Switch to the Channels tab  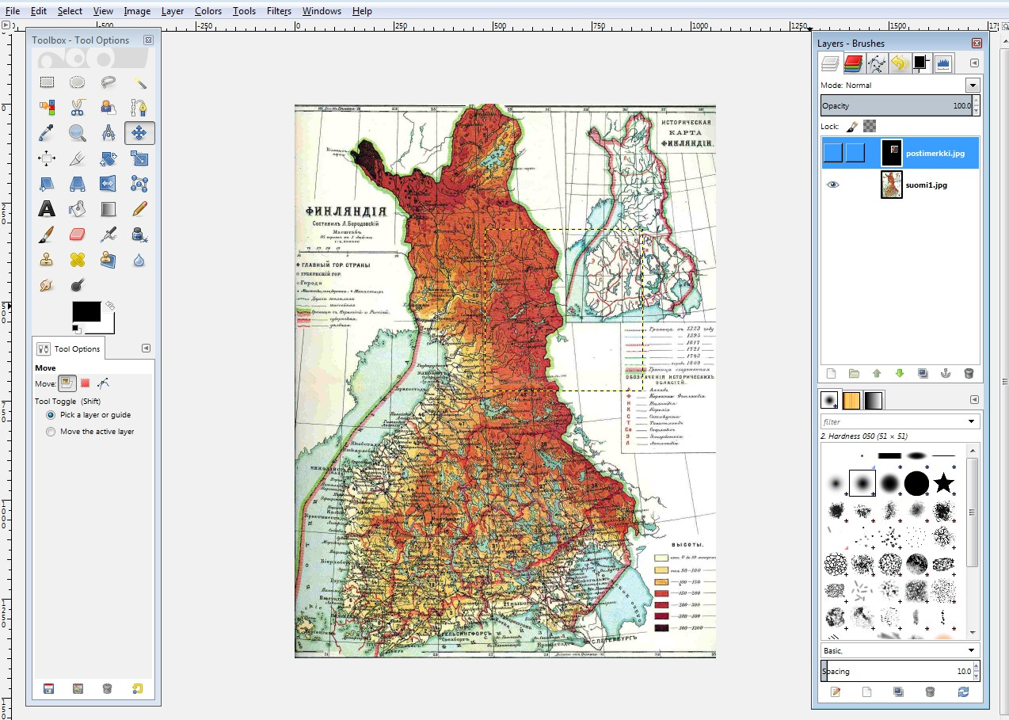tap(853, 63)
